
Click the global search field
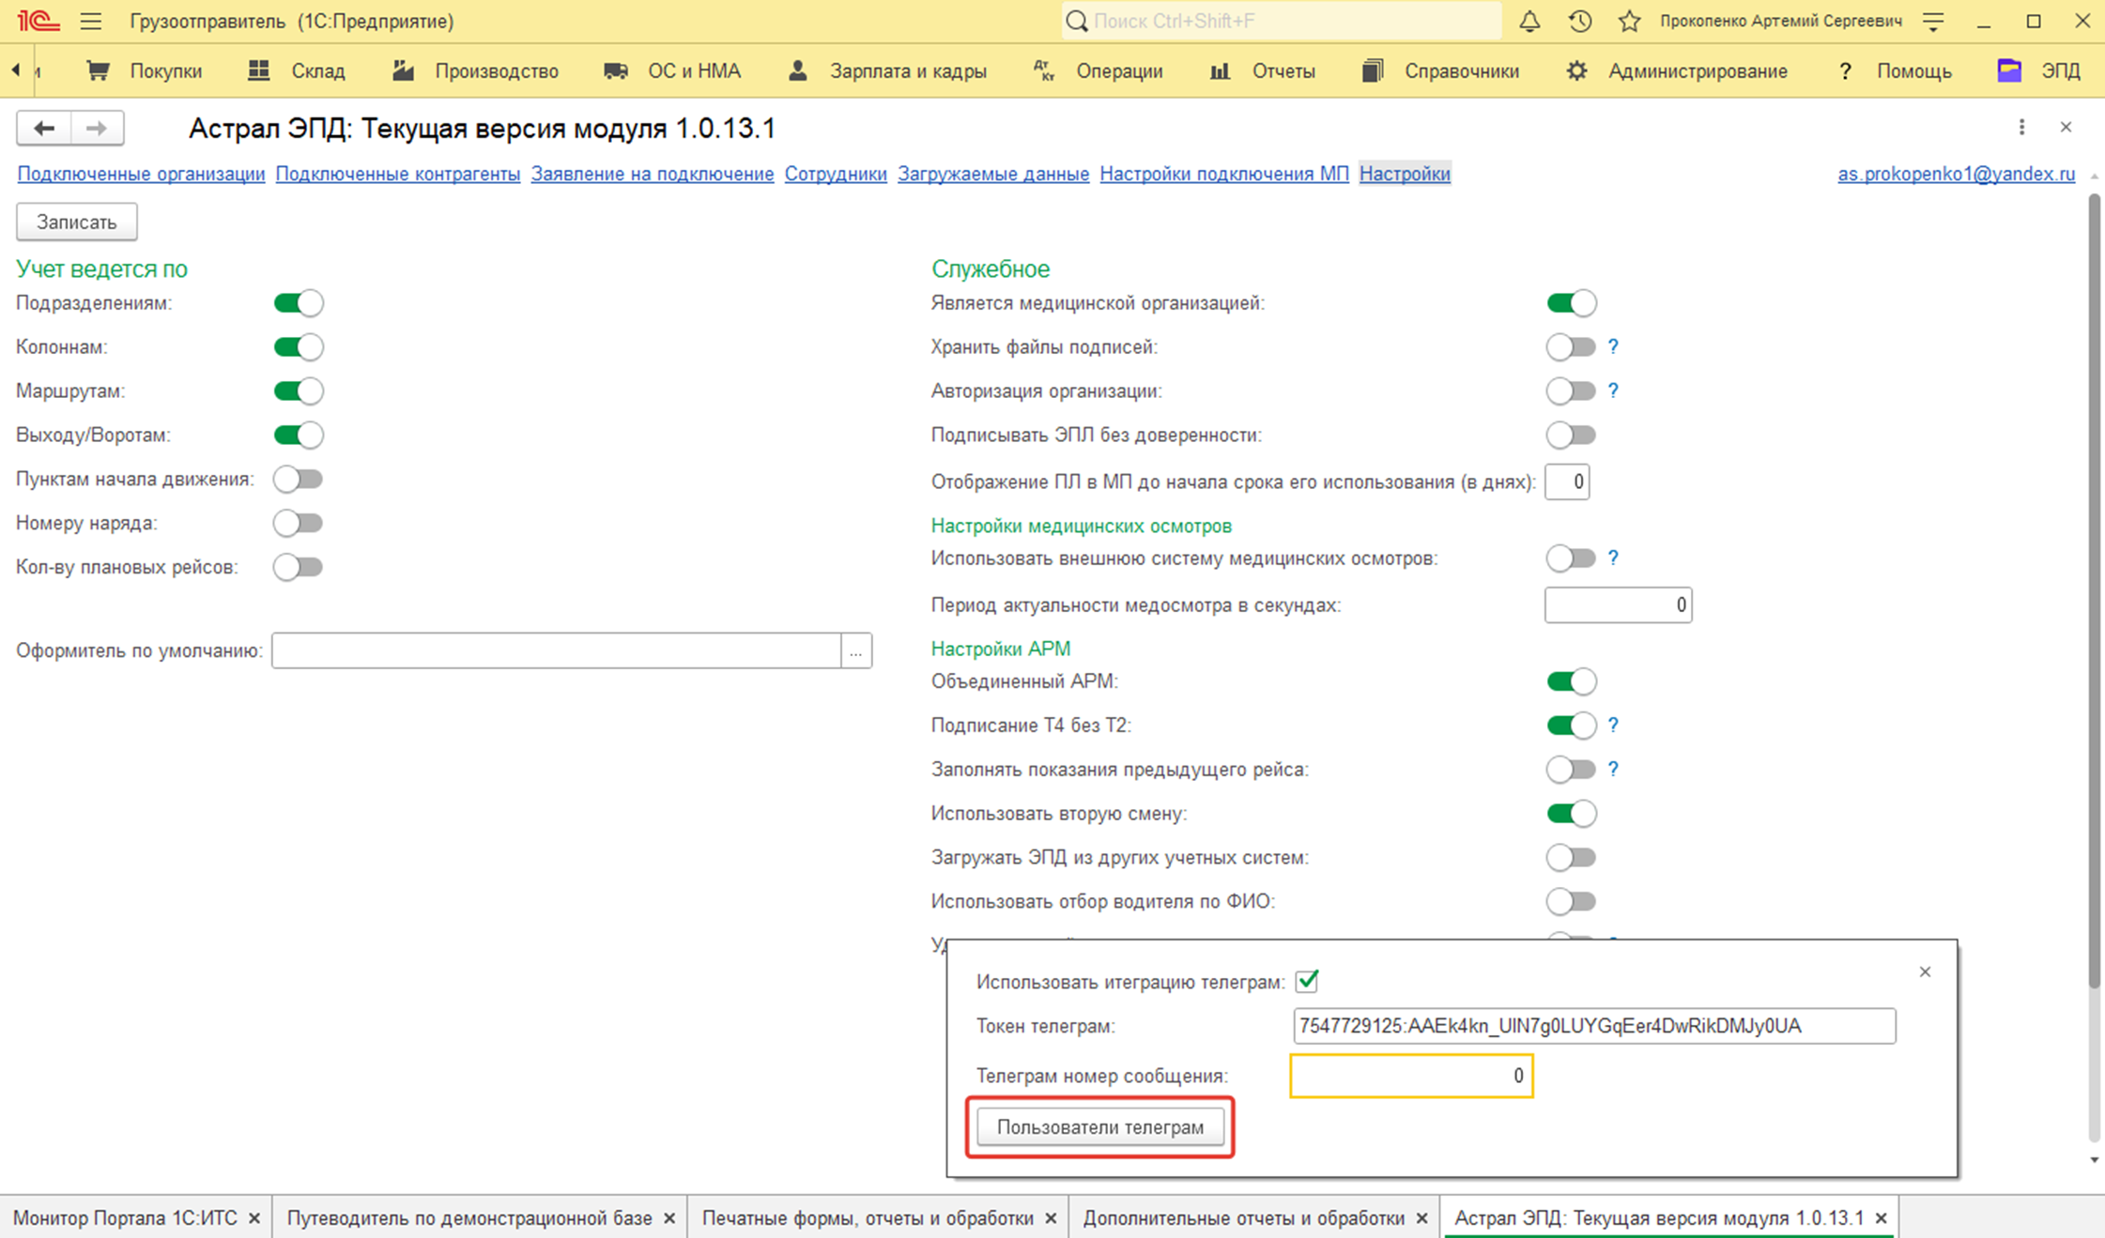click(1282, 21)
